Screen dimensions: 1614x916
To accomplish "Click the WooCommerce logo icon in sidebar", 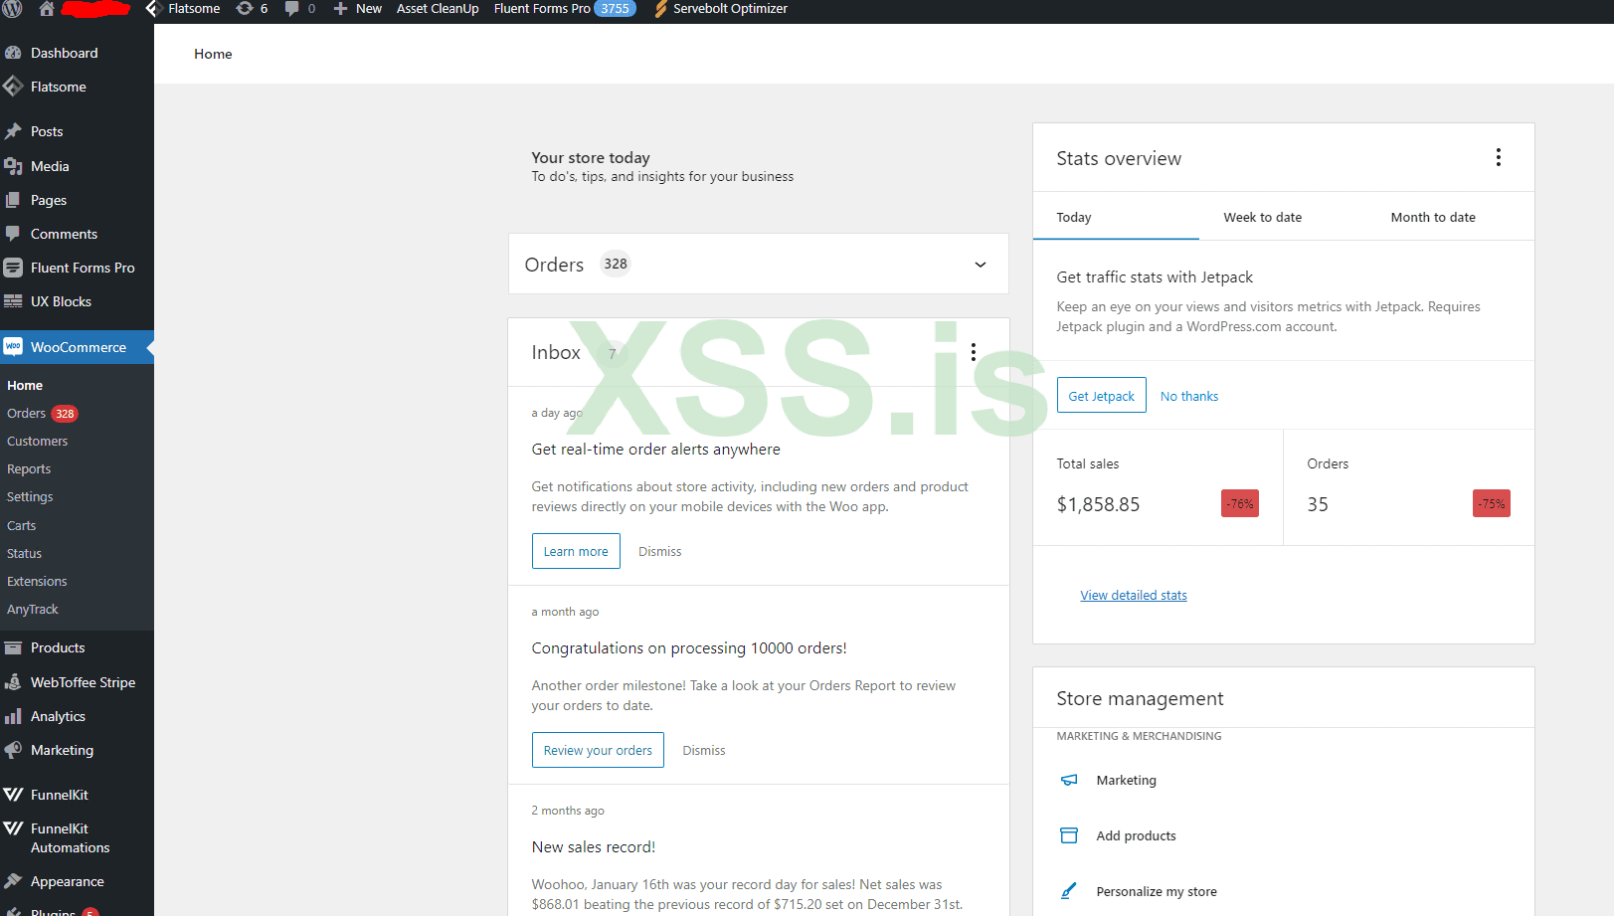I will 13,347.
